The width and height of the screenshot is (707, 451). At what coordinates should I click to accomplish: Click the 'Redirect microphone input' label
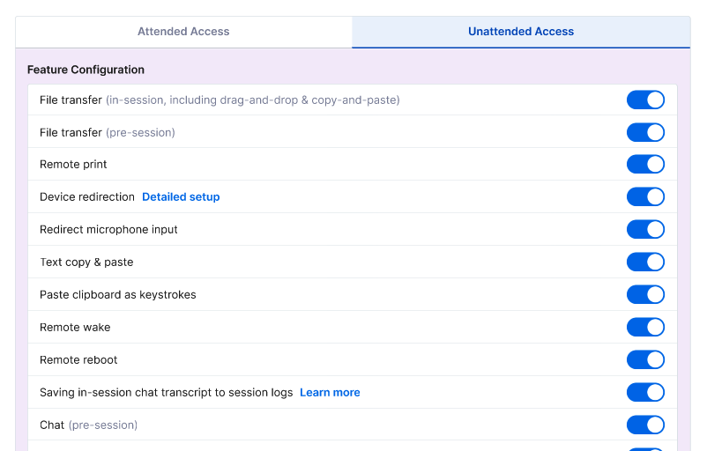(108, 229)
